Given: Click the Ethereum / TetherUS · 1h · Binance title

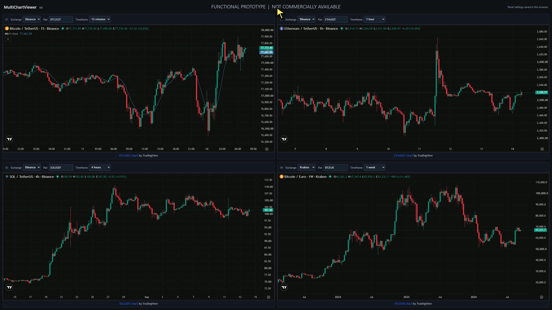Looking at the screenshot, I should tap(311, 28).
